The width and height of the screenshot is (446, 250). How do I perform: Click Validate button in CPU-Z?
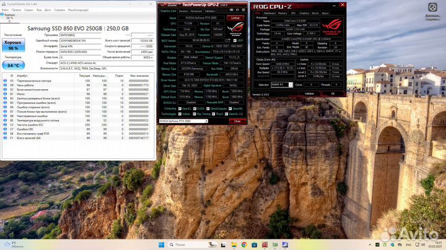coord(309,93)
